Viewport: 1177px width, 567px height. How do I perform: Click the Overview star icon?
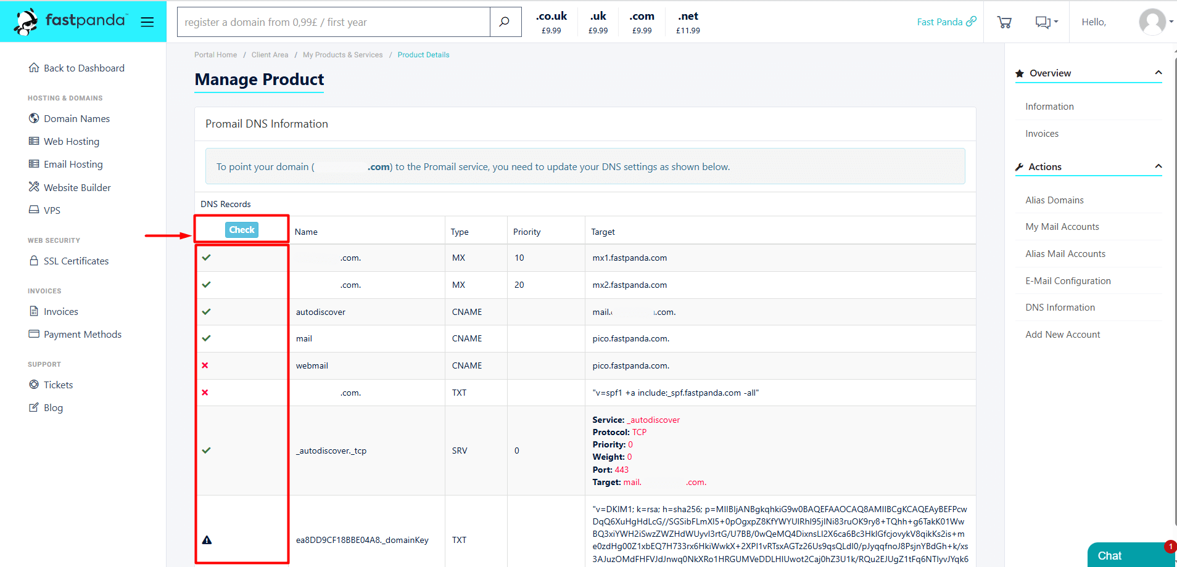click(x=1020, y=73)
